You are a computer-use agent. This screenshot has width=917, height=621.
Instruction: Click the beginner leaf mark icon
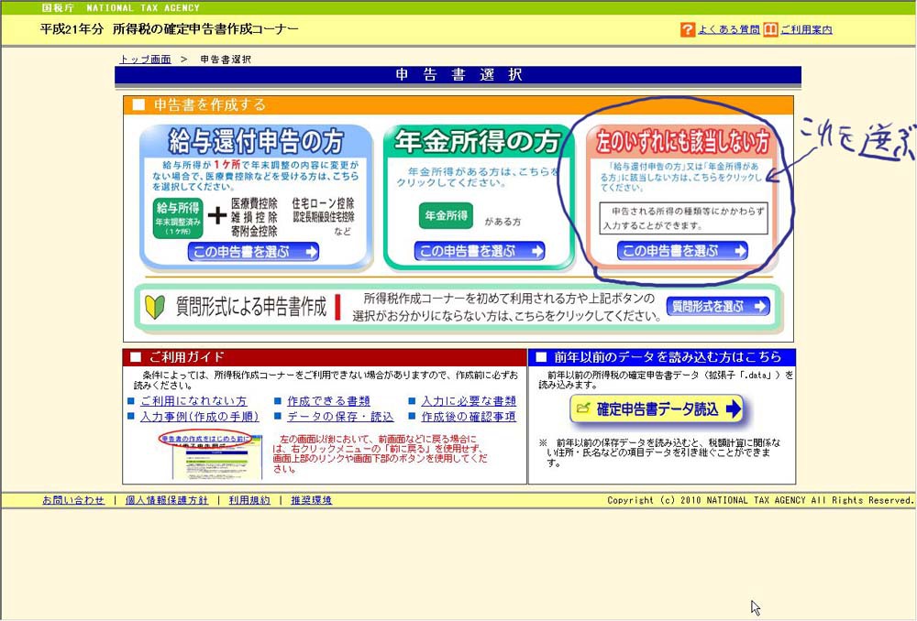click(x=155, y=307)
